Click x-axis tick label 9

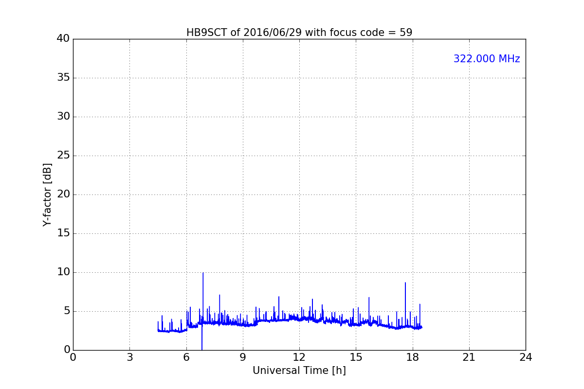(x=243, y=357)
